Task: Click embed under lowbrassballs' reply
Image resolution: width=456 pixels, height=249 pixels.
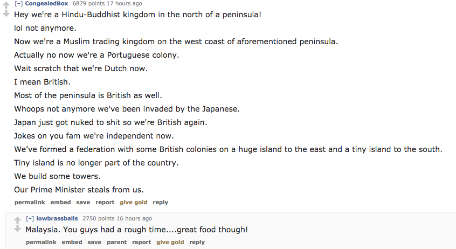Action: click(72, 243)
